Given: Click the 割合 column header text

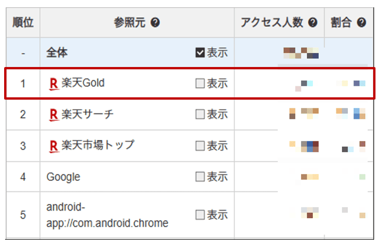Looking at the screenshot, I should point(341,22).
